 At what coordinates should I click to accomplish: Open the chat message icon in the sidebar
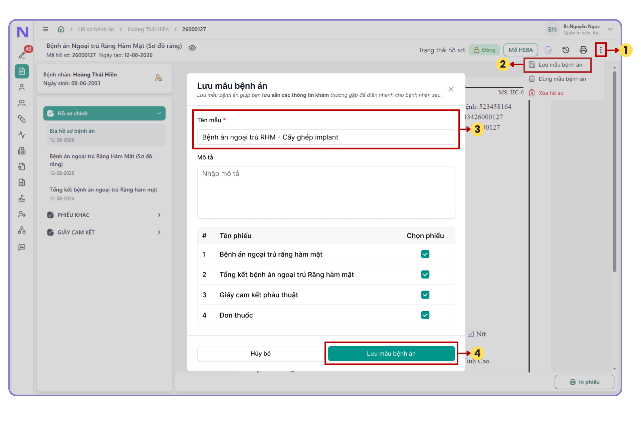[x=22, y=247]
